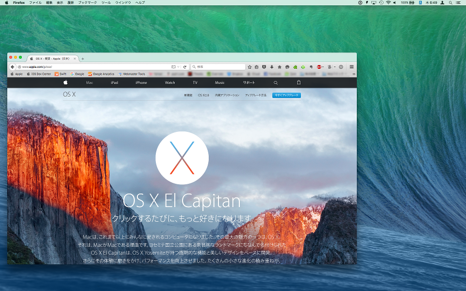This screenshot has width=466, height=291.
Task: Toggle Reader View icon in address bar
Action: tap(173, 67)
